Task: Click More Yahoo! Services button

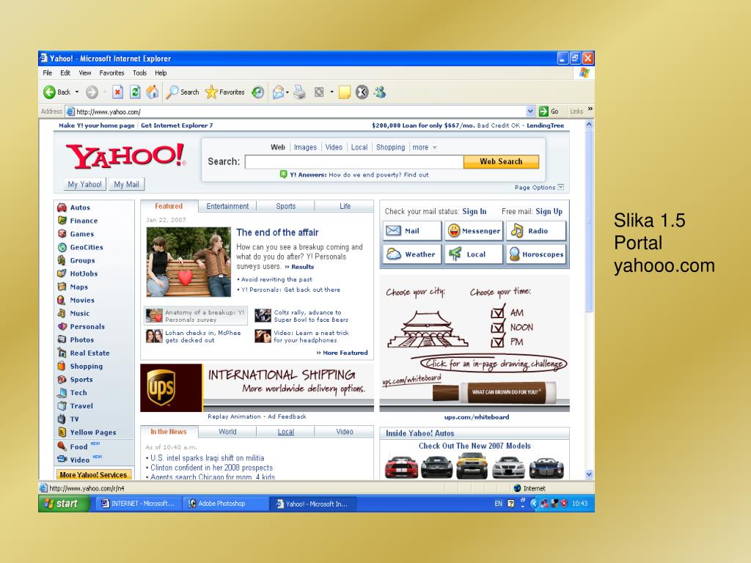Action: coord(93,475)
